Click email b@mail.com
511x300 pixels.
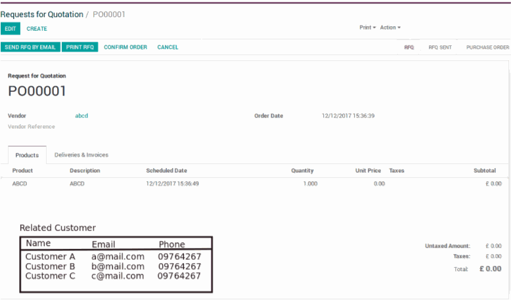[x=118, y=267]
